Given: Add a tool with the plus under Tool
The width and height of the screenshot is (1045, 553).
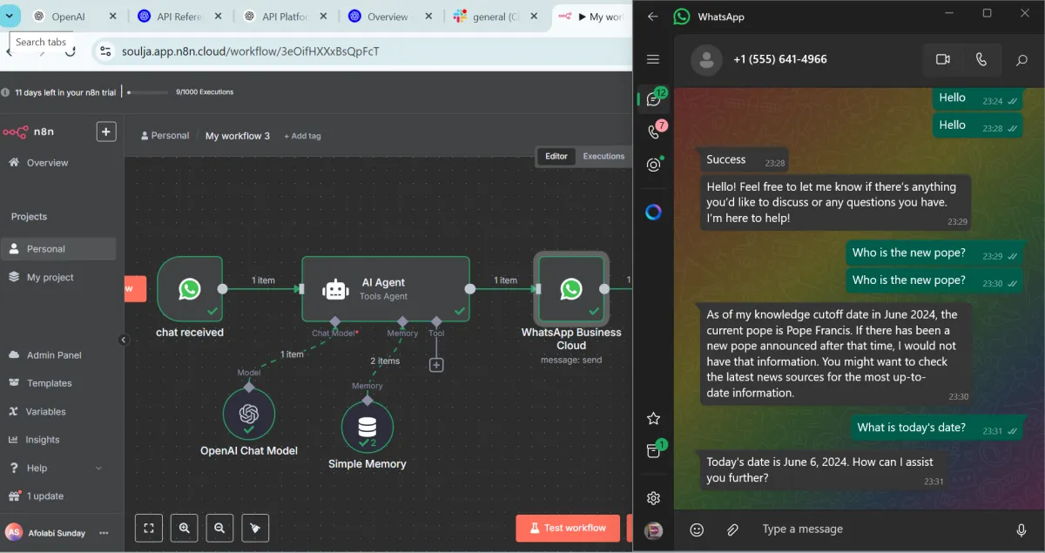Looking at the screenshot, I should 436,365.
